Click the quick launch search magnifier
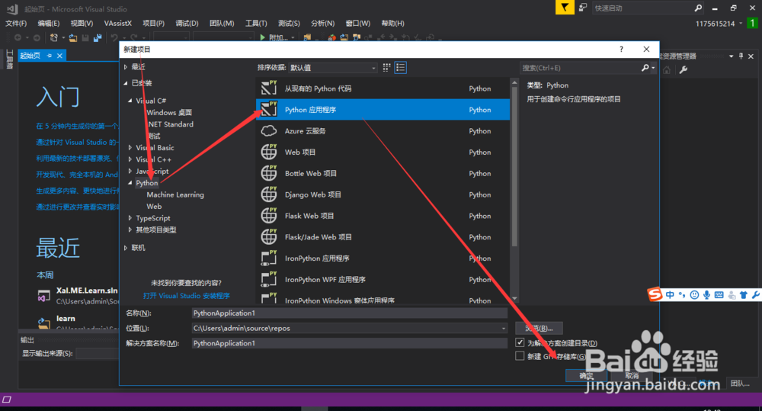The image size is (762, 411). (x=698, y=8)
